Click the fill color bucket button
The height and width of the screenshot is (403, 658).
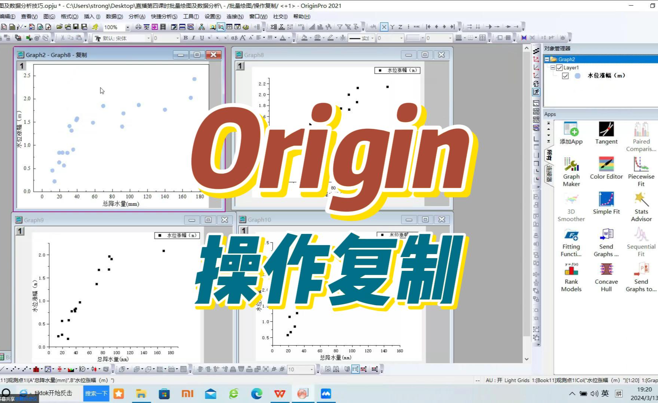point(304,38)
